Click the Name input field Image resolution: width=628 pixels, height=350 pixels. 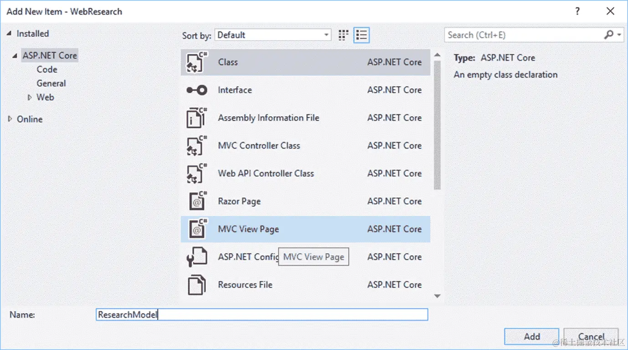tap(262, 314)
